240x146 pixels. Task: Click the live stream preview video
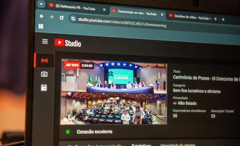[x=114, y=92]
